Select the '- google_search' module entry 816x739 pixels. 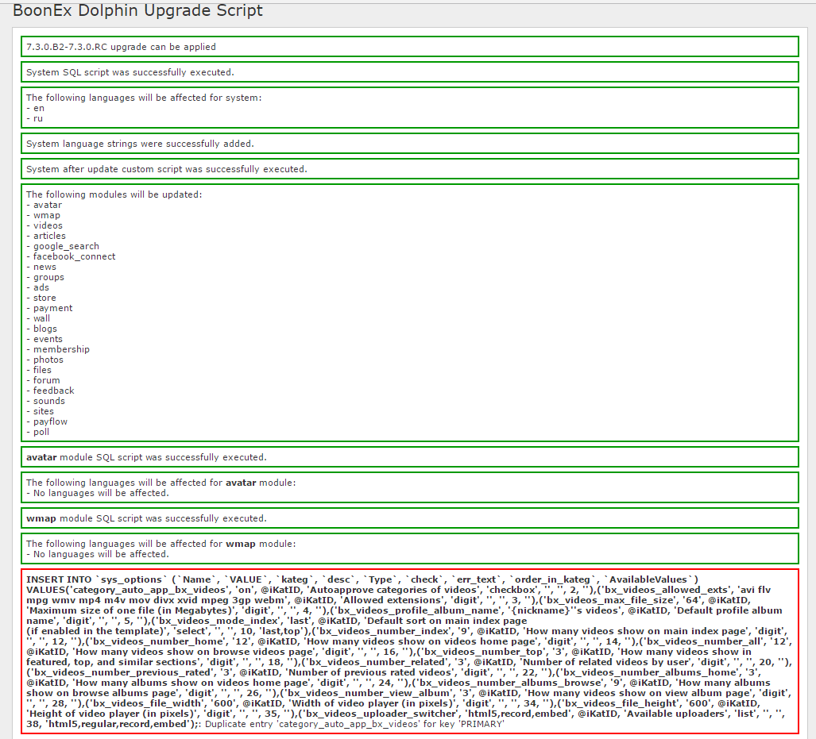point(63,247)
